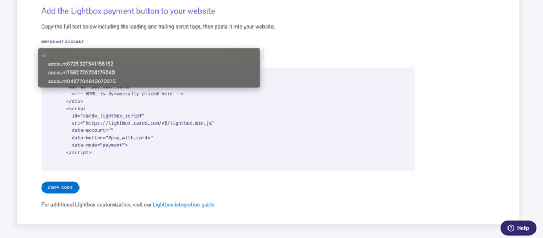Click the question mark icon in Help
Screen dimensions: 543x238
coord(511,228)
